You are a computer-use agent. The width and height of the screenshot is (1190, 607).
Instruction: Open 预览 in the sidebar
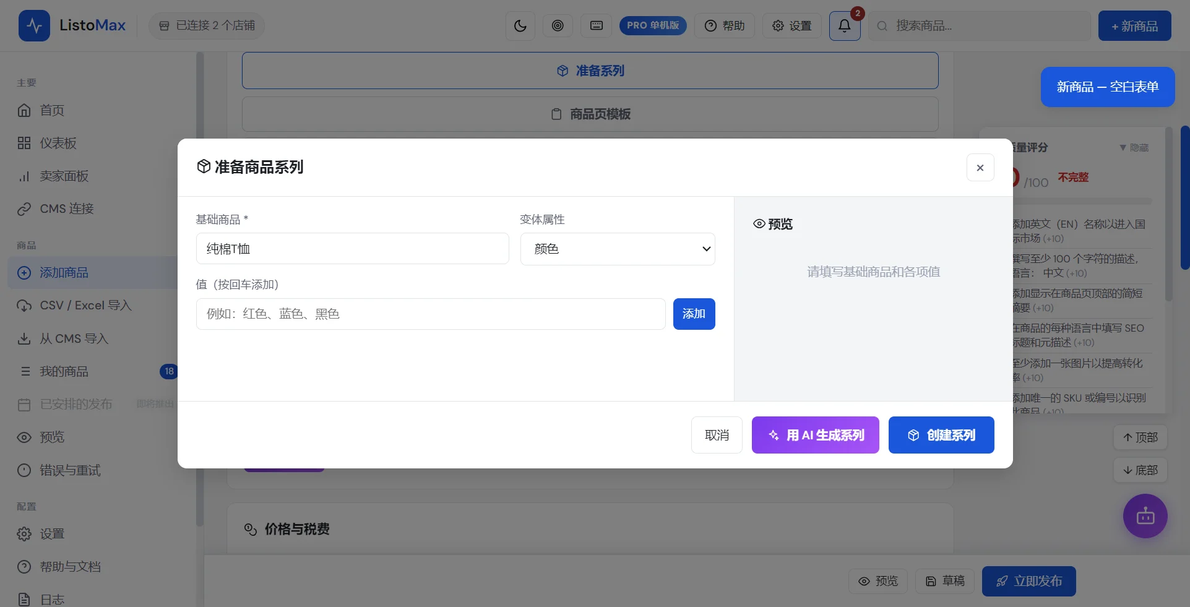coord(93,437)
